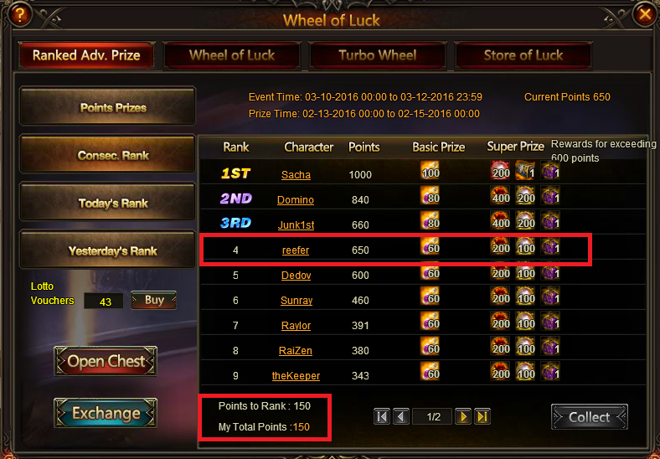Viewport: 660px width, 459px height.
Task: Switch to the Wheel of Luck tab
Action: (232, 55)
